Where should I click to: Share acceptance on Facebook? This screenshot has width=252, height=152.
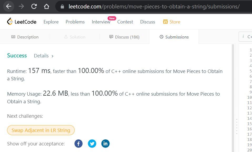[x=78, y=144]
